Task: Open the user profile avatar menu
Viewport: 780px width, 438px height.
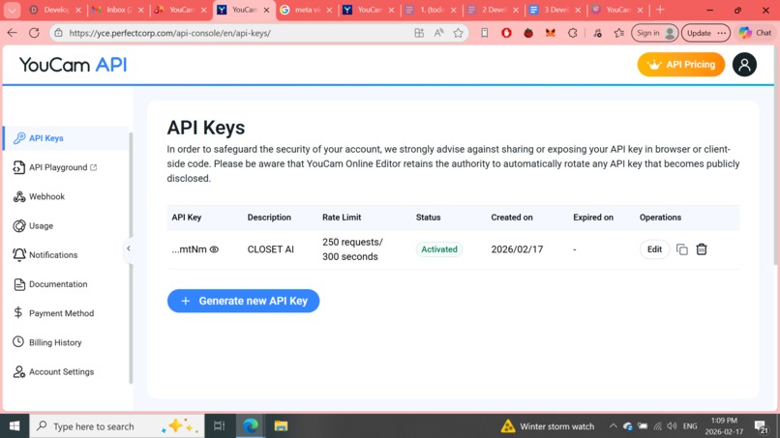Action: coord(744,65)
